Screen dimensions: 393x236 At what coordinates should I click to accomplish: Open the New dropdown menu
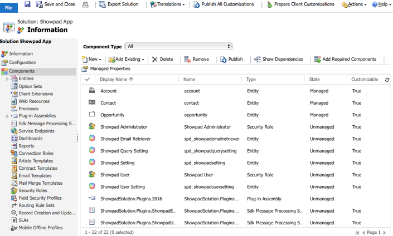point(92,60)
